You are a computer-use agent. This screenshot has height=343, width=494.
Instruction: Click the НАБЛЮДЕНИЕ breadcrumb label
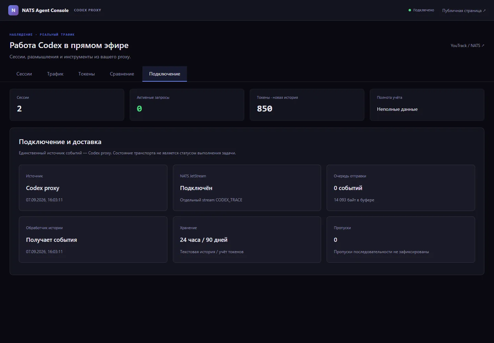pos(21,35)
